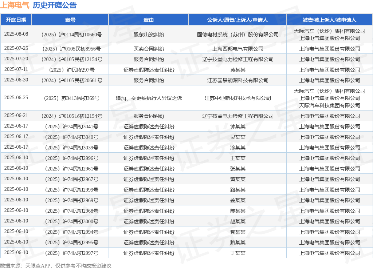Click the 买卖合同纠纷 case cause cell

[x=149, y=49]
